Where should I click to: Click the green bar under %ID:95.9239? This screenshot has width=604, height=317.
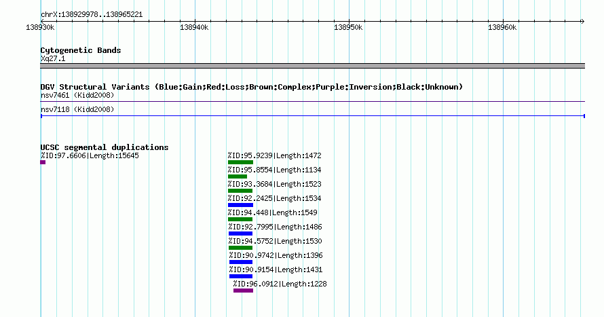240,162
